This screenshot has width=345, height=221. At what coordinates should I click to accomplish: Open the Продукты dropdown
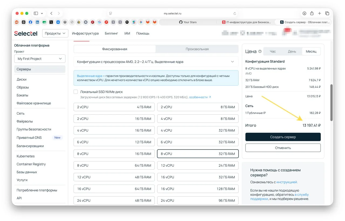pos(55,33)
